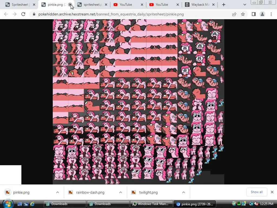The height and width of the screenshot is (208, 277).
Task: Open the first Downloads taskbar window
Action: click(x=65, y=204)
